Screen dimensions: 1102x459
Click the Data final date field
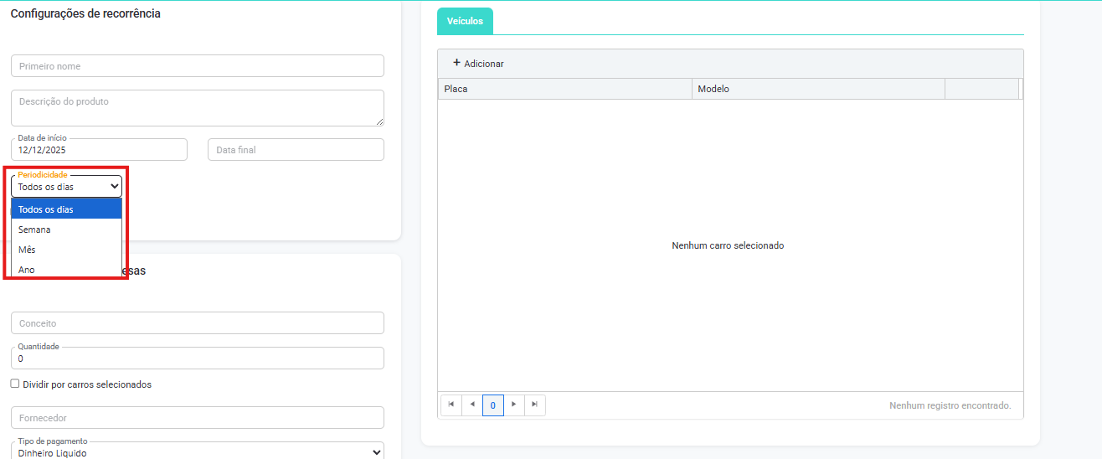coord(296,150)
